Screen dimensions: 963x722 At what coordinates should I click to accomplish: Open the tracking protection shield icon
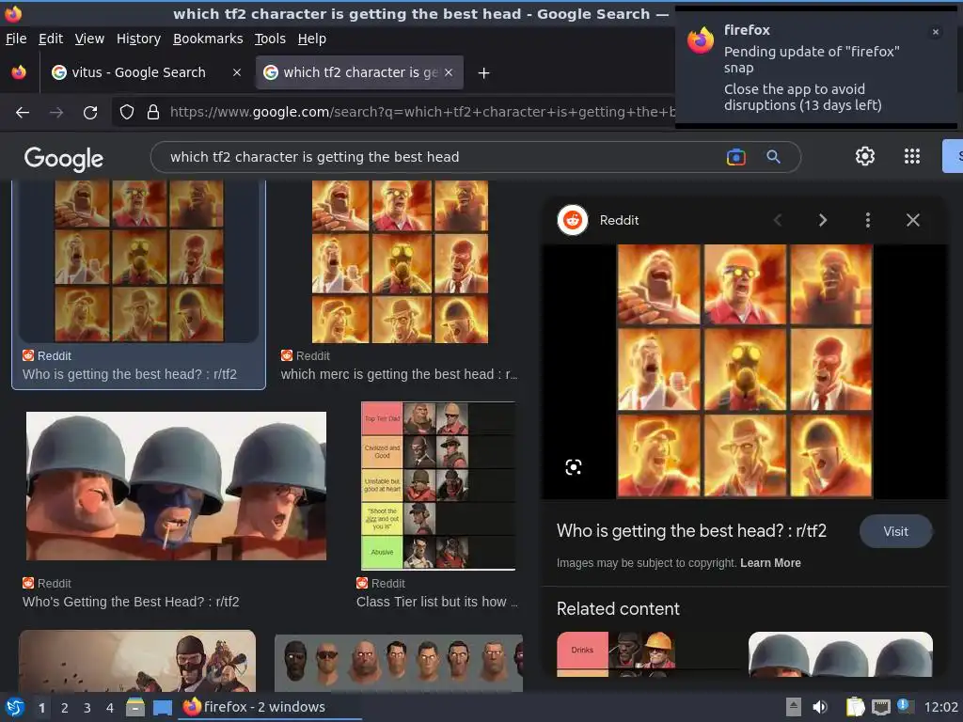[127, 112]
